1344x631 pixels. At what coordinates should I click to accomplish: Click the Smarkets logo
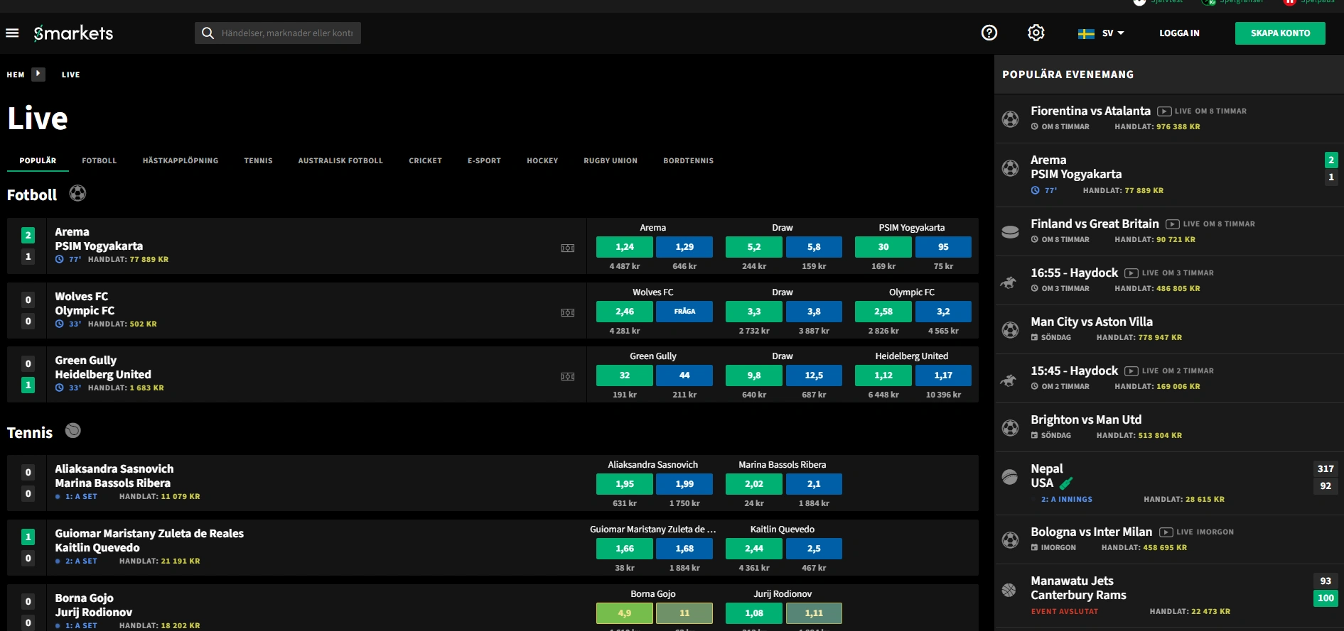point(73,33)
